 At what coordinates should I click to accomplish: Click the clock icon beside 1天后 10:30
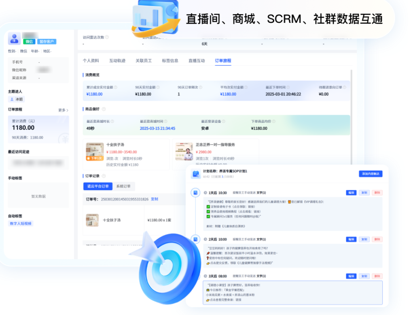[x=206, y=192]
